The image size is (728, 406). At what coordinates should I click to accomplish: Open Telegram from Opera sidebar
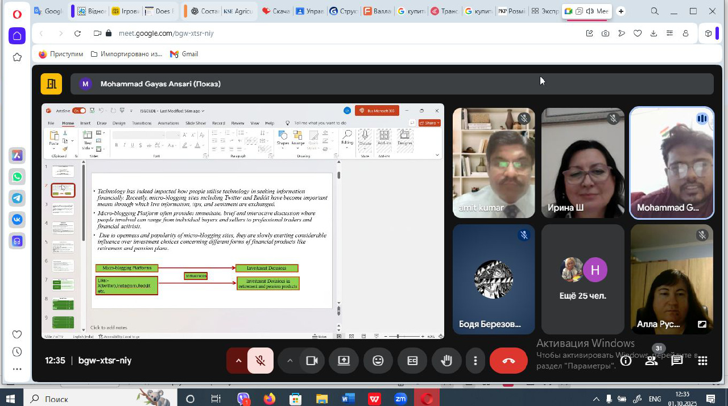click(17, 198)
